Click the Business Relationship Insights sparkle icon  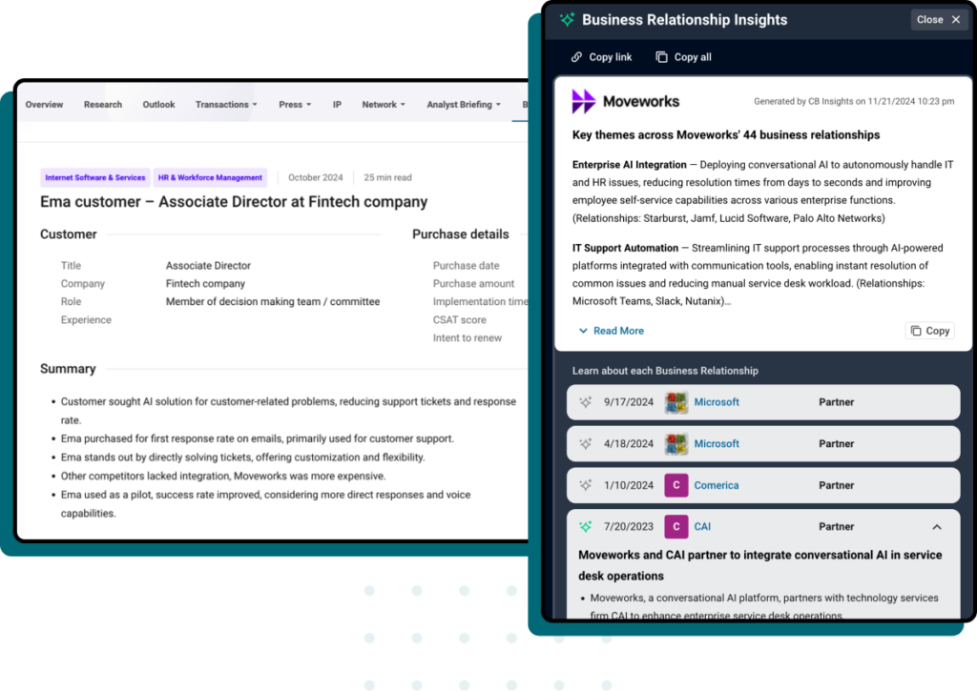click(567, 20)
